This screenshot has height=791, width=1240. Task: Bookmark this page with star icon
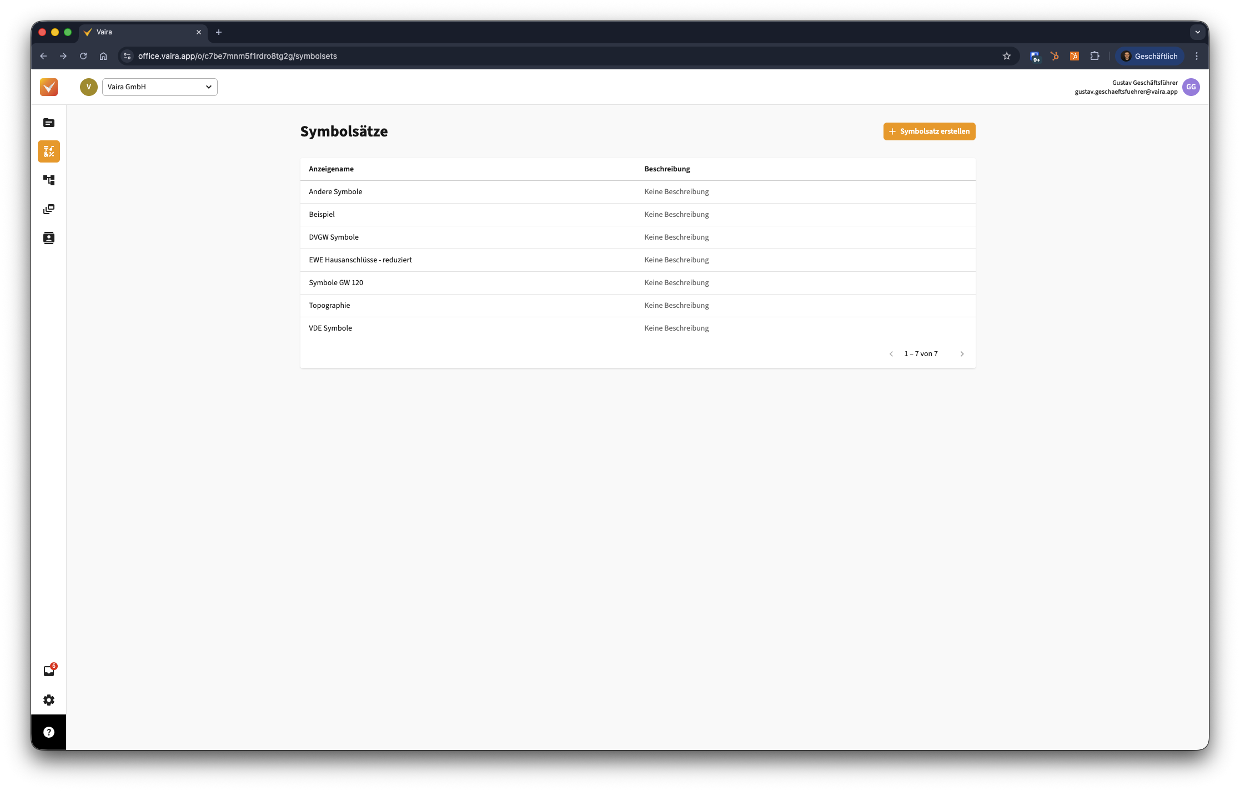pos(1006,56)
